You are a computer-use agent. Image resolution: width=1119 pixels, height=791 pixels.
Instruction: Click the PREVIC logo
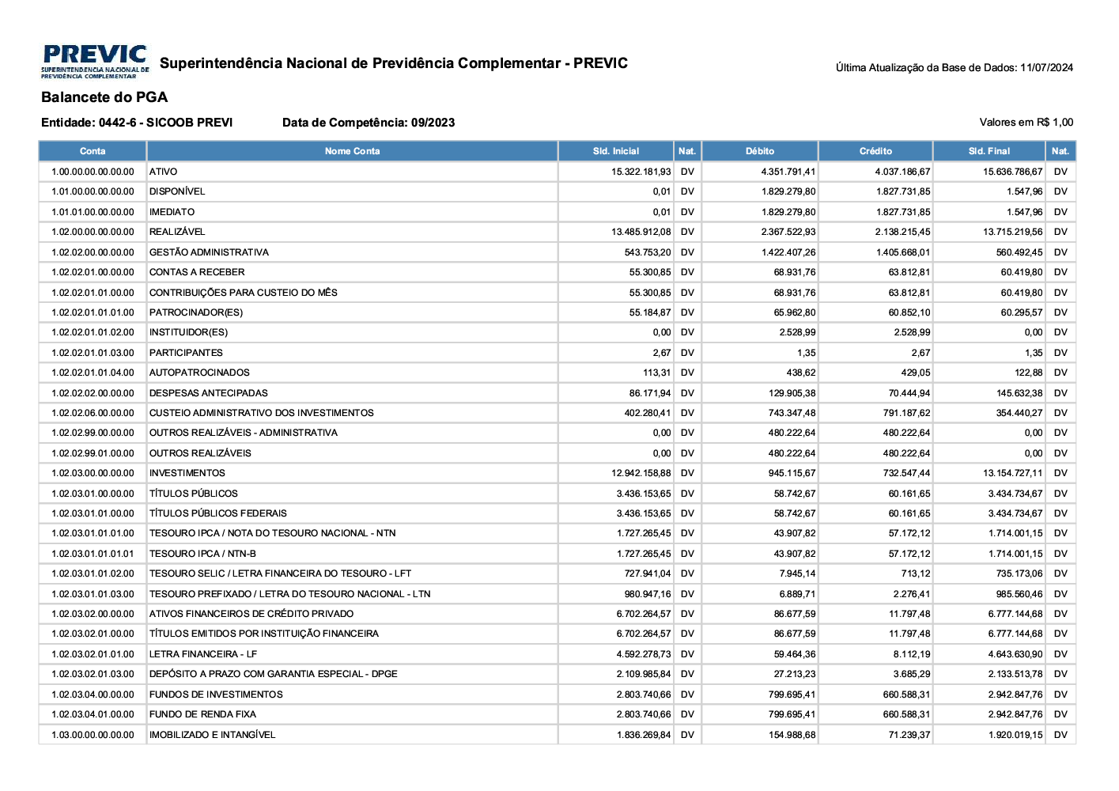(95, 62)
